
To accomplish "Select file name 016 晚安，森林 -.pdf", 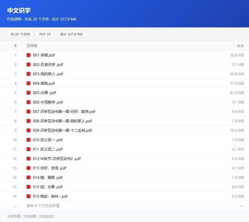I will pyautogui.click(x=50, y=196).
